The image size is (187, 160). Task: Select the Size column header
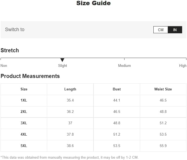24,89
